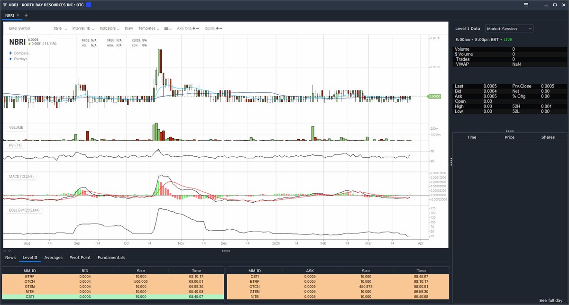Click the Compare plus link
569x305 pixels.
click(20, 53)
